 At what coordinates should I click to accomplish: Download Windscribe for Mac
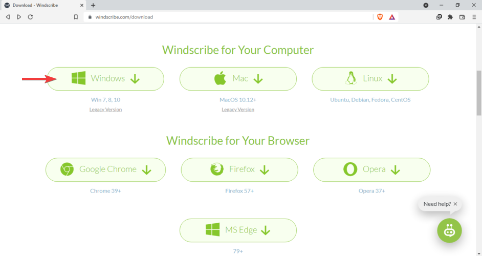point(238,79)
